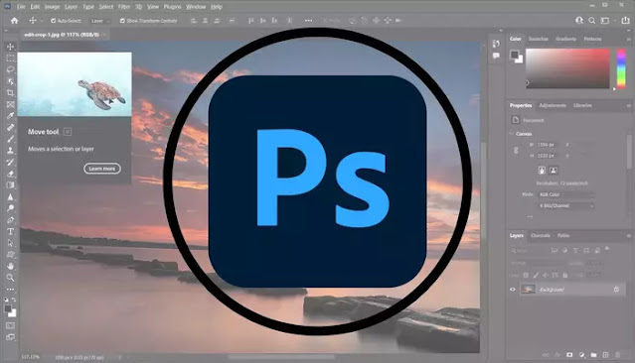The height and width of the screenshot is (363, 635).
Task: Select the Eraser tool
Action: pos(11,174)
